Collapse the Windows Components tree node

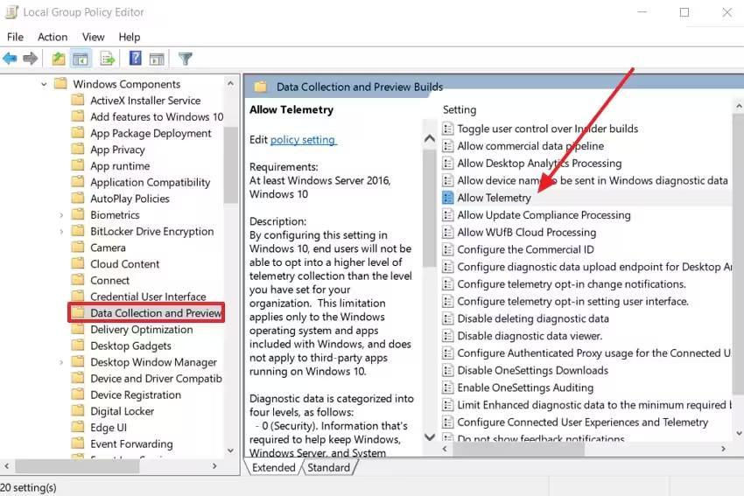point(44,84)
